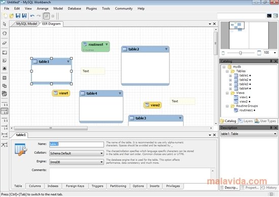The image size is (279, 197).
Task: Open the Description object selector dropdown
Action: [249, 134]
